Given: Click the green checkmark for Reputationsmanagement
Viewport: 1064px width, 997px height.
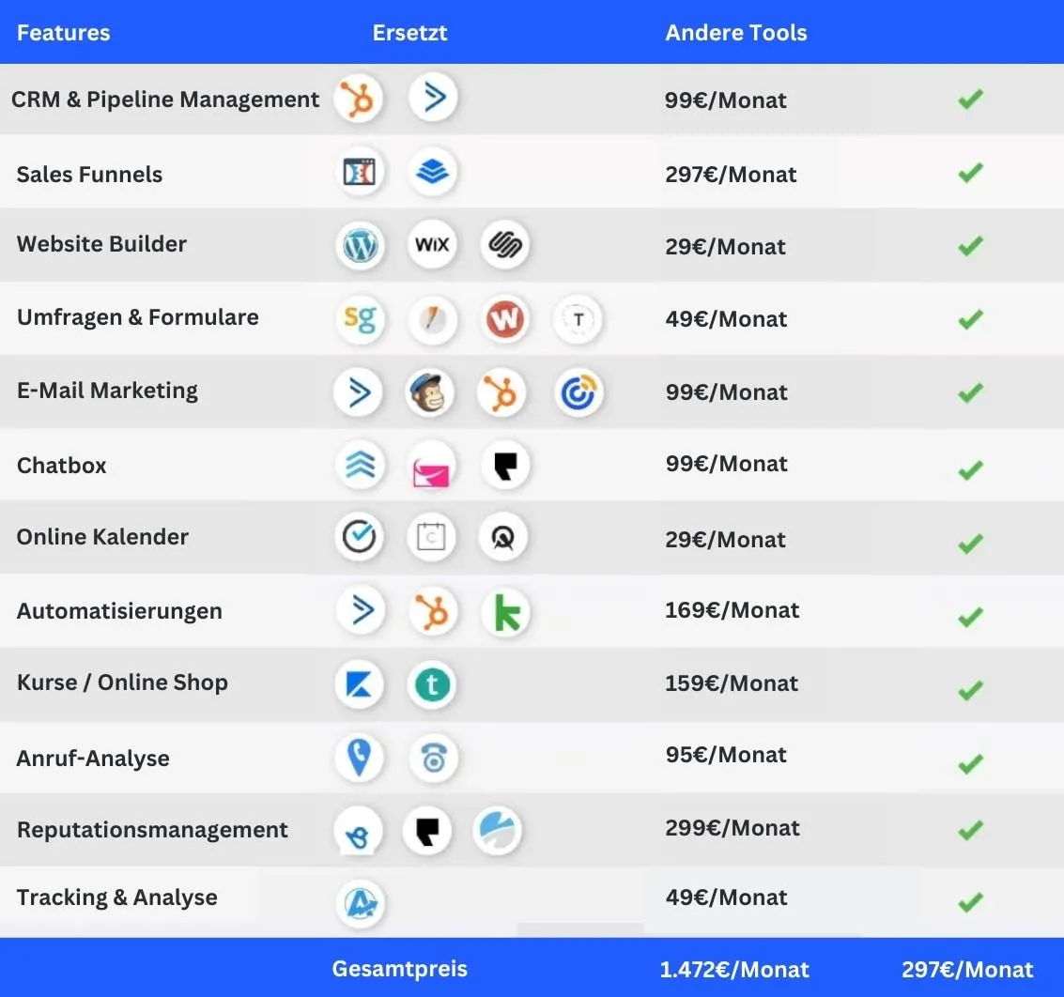Looking at the screenshot, I should 970,831.
